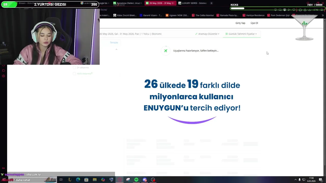
Task: Open the Harbiye Residence bookmark
Action: coord(253,15)
